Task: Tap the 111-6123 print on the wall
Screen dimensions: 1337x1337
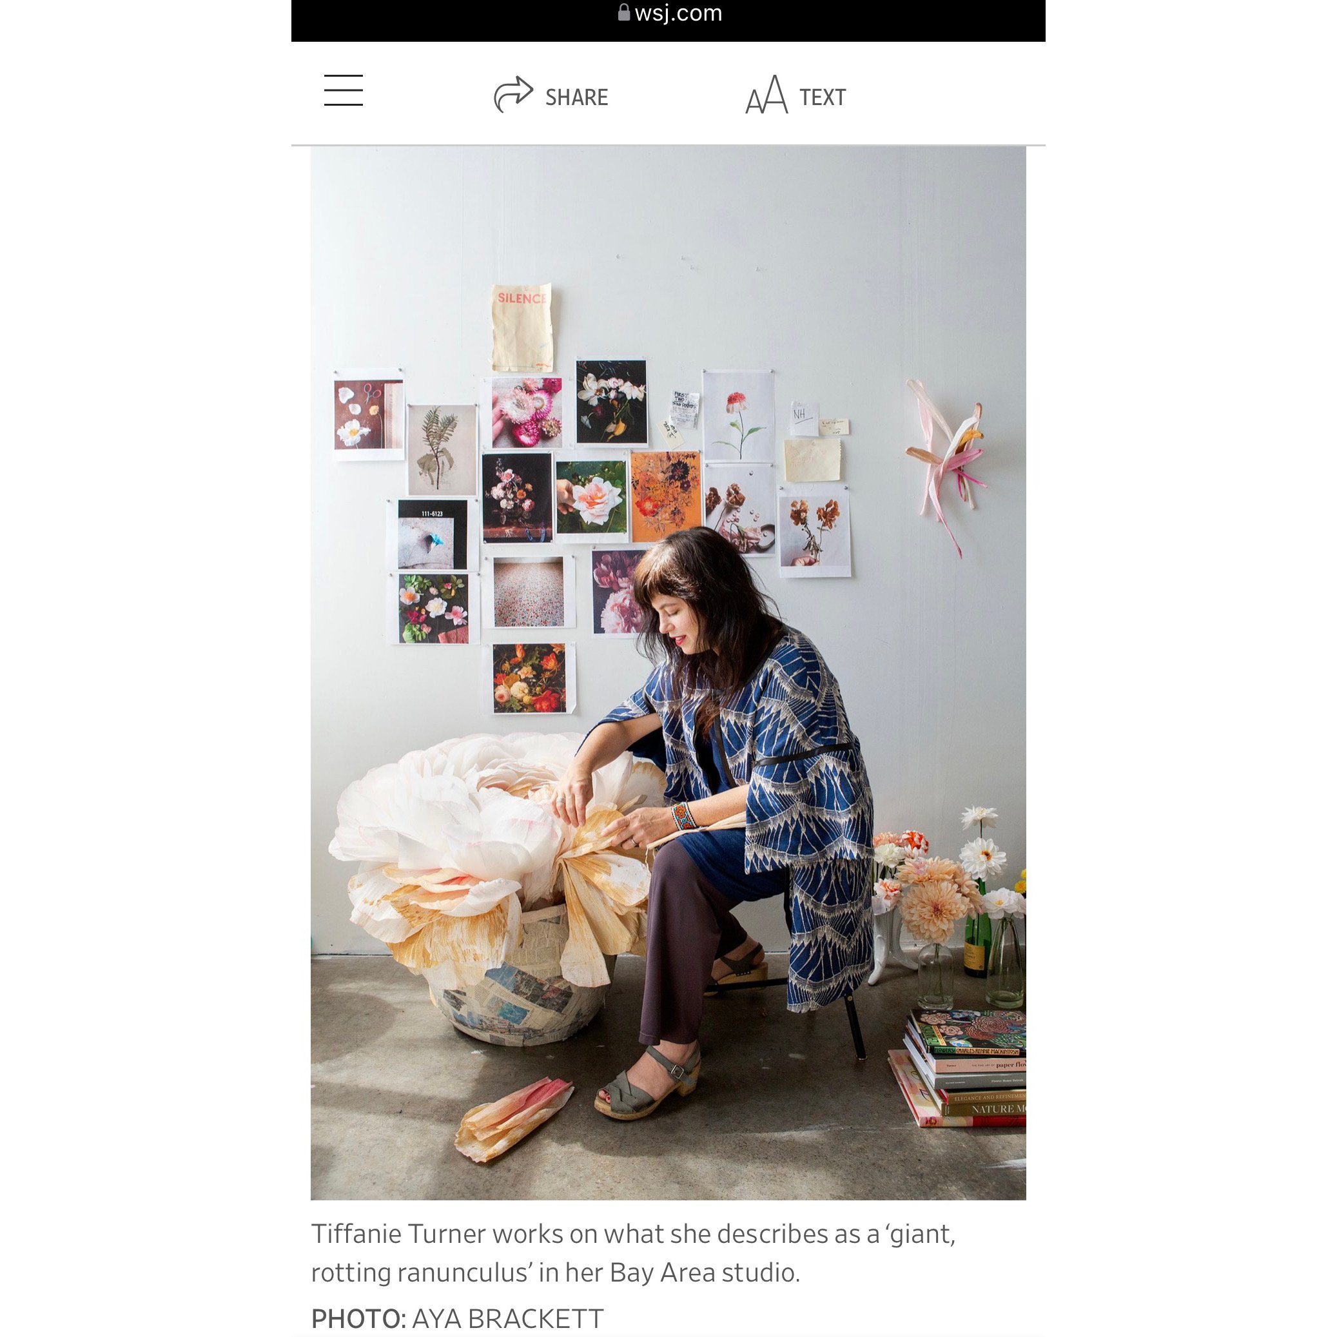Action: 433,534
